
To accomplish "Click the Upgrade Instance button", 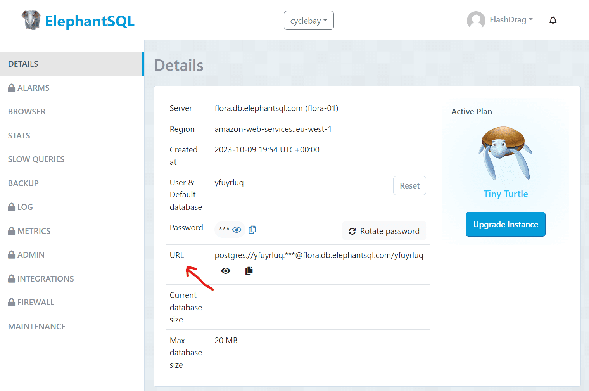I will 506,224.
